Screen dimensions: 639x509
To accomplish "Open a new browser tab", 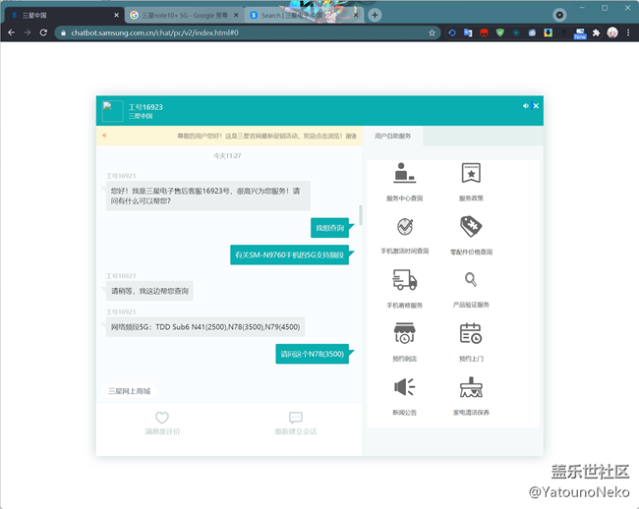I will [x=375, y=15].
